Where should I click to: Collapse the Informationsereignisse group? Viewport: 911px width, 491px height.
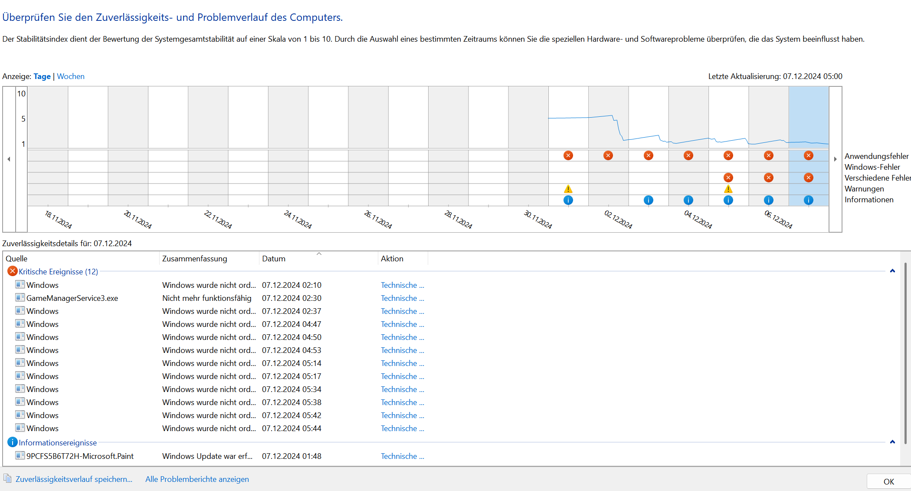(x=892, y=442)
